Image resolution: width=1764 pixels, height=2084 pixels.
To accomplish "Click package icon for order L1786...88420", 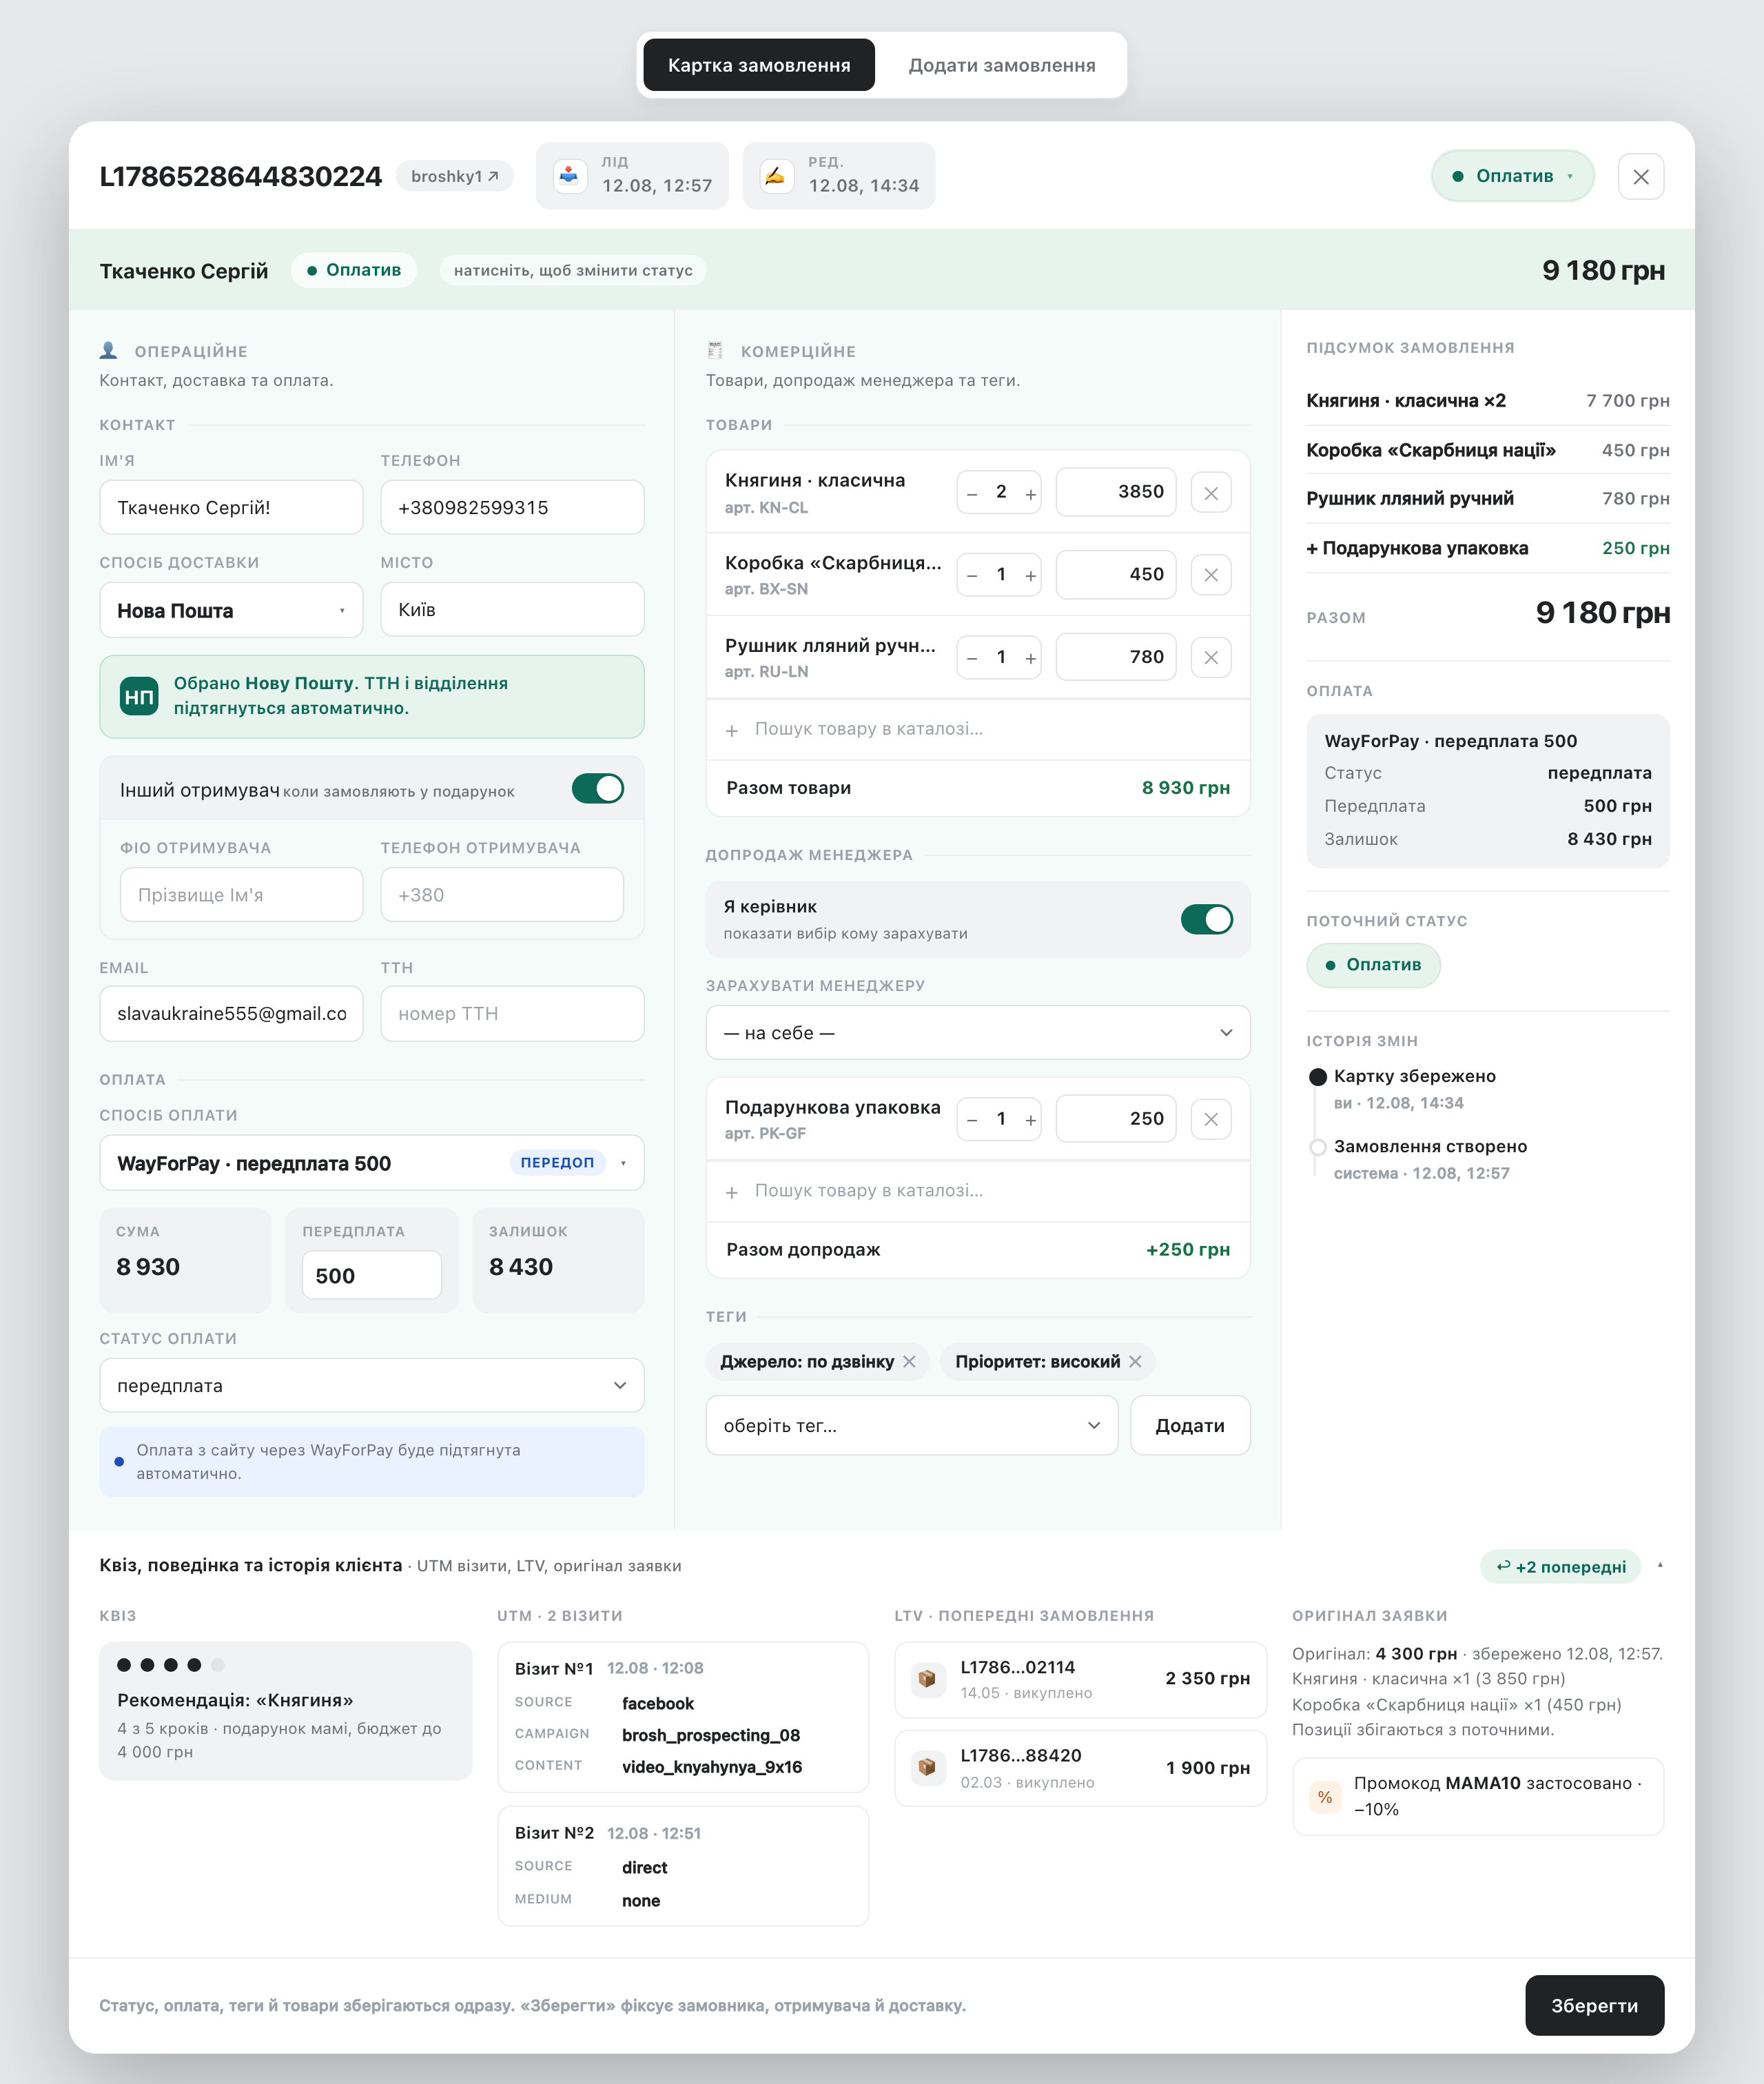I will point(927,1767).
